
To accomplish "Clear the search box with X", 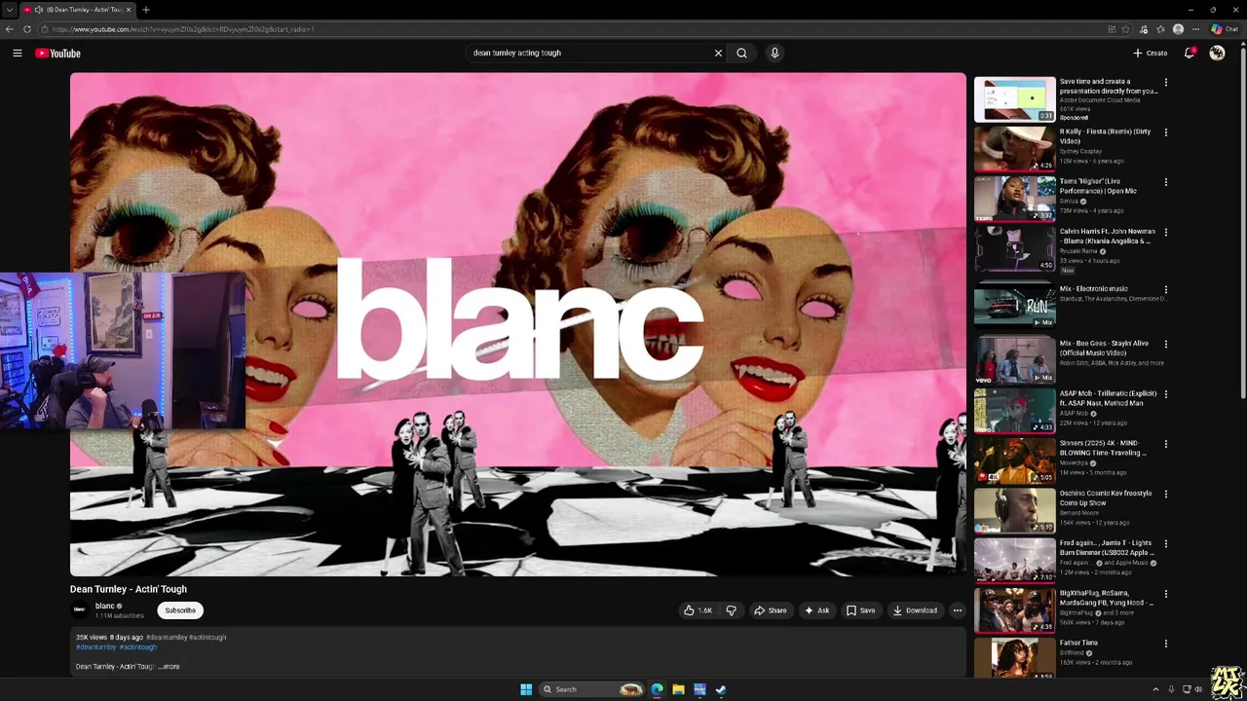I will tap(718, 54).
